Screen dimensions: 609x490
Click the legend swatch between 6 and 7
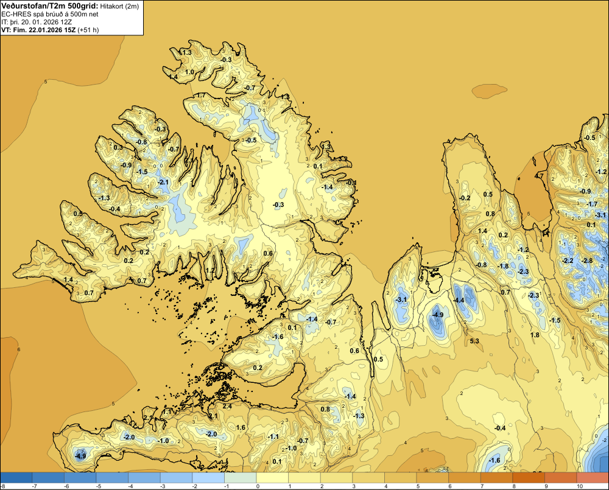465,478
